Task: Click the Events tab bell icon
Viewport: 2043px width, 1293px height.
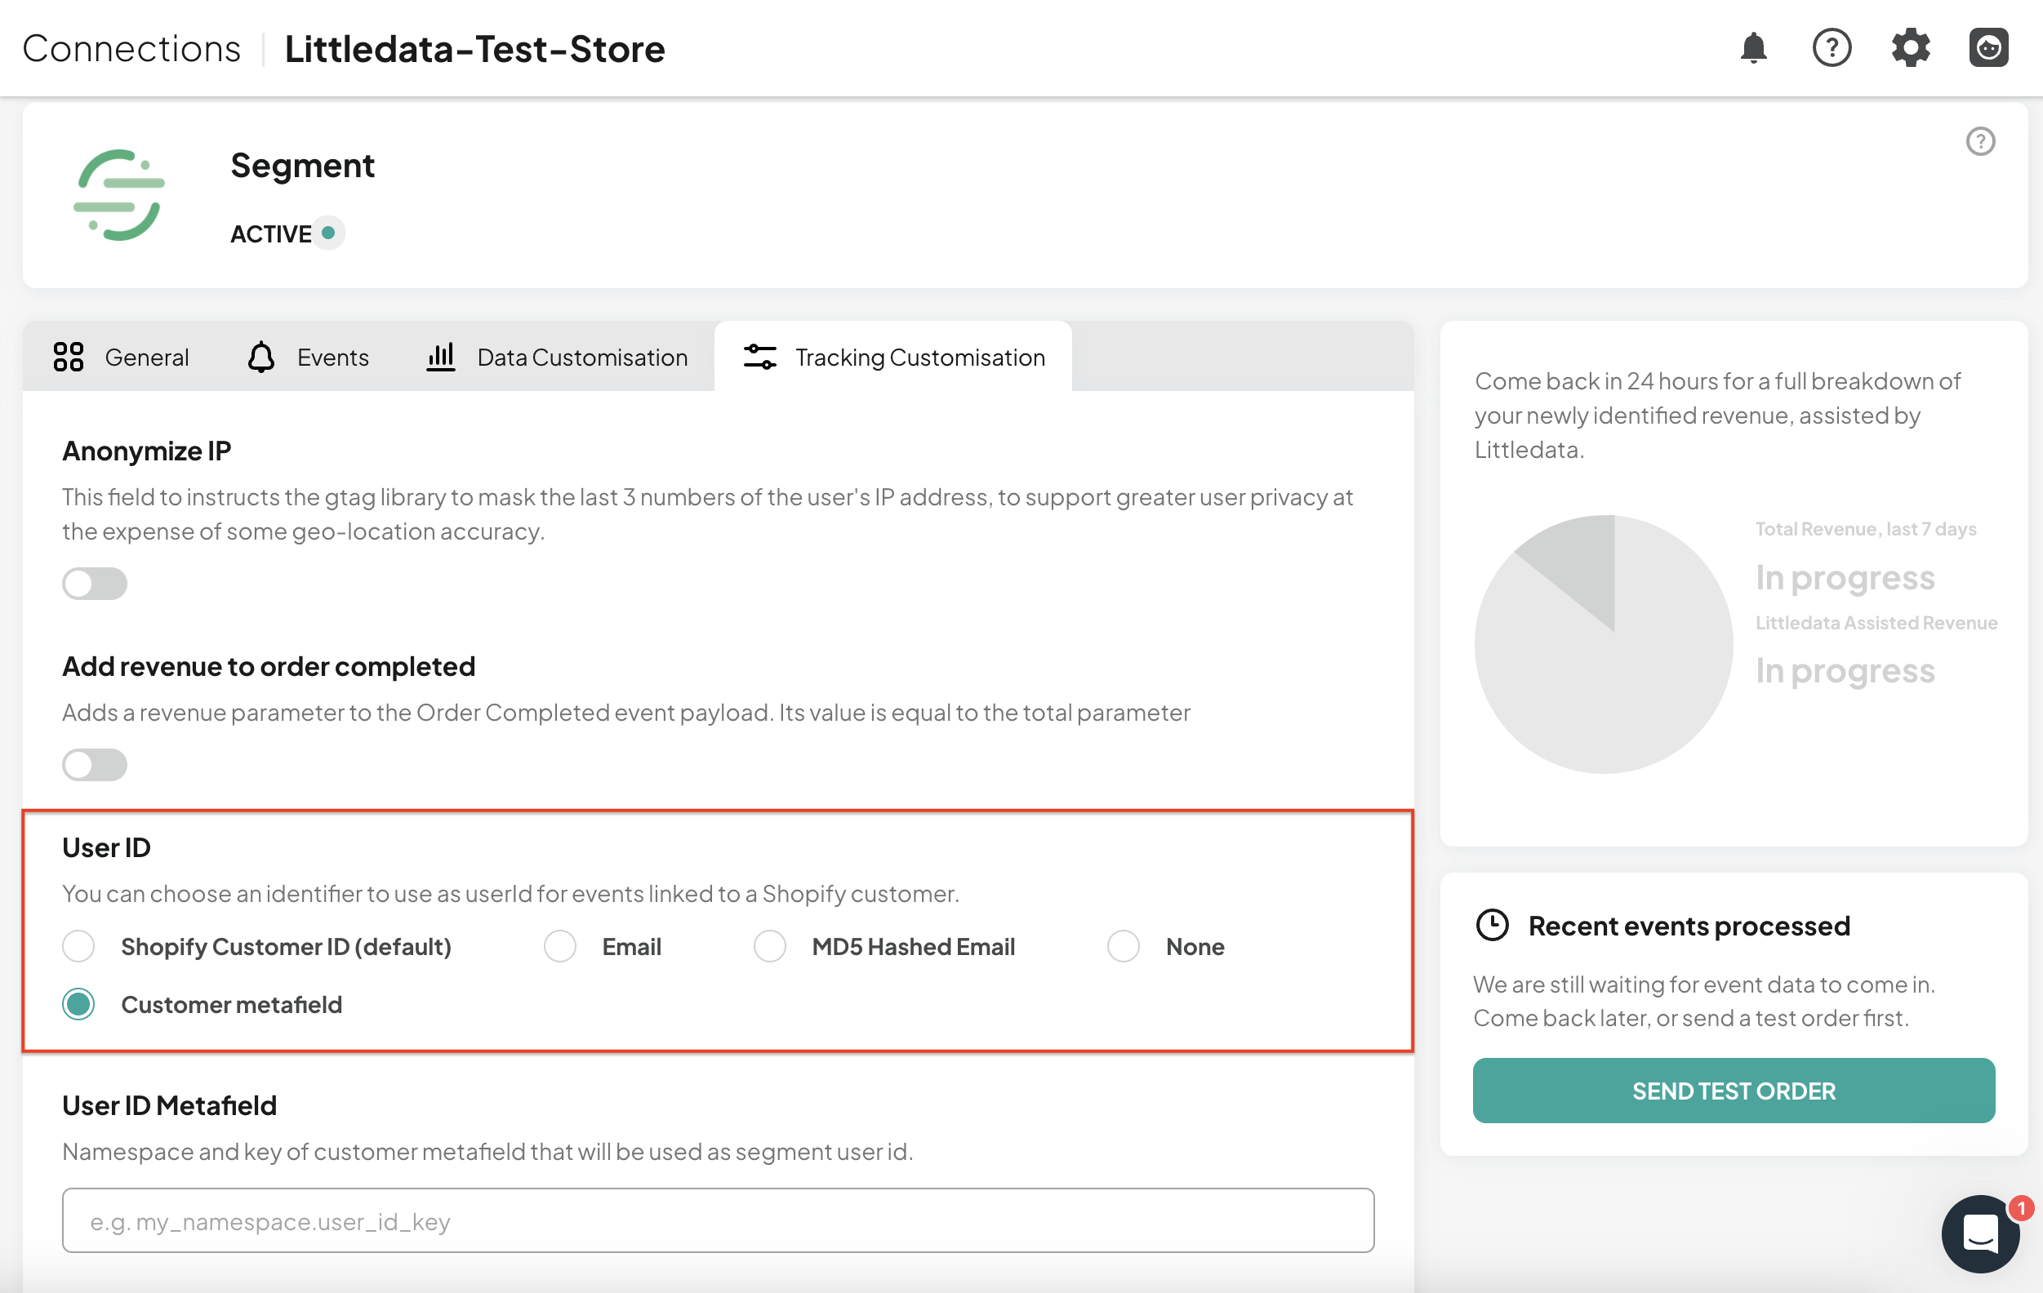Action: tap(261, 358)
